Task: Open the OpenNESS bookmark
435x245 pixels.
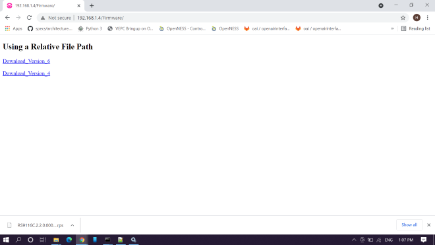Action: pos(225,28)
